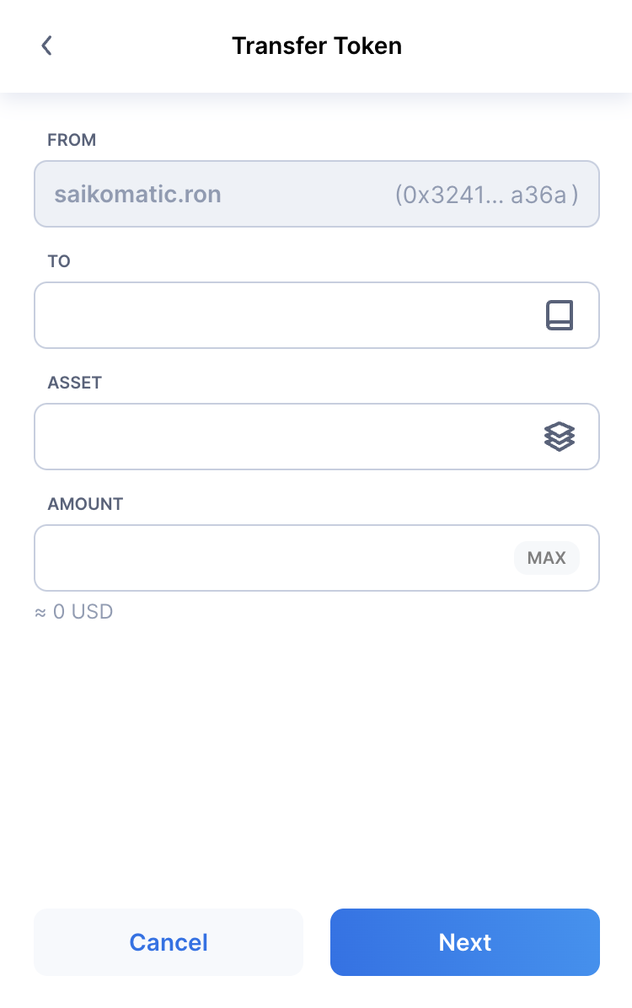Select the saikomatic.ron account name

(137, 194)
